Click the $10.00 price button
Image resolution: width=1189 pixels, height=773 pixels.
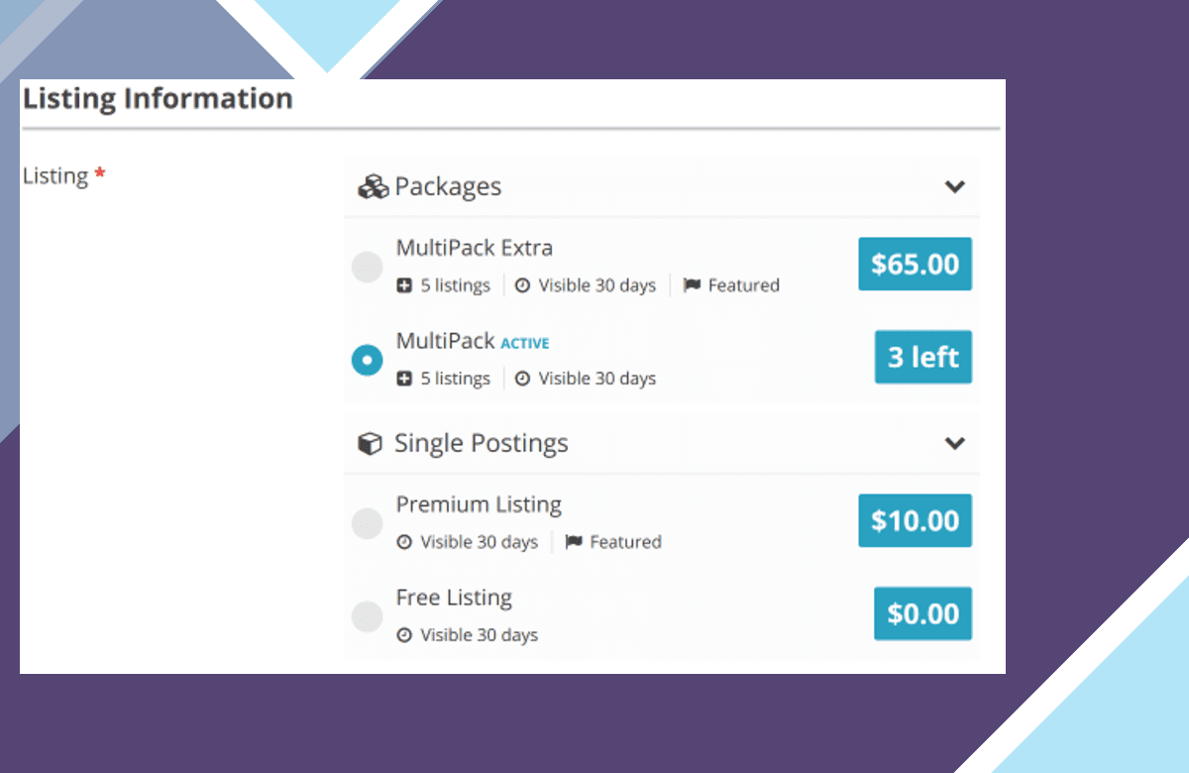[x=915, y=520]
